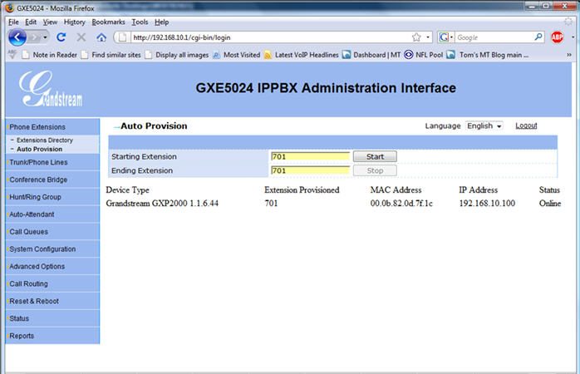
Task: Expand the Language dropdown
Action: pyautogui.click(x=484, y=126)
